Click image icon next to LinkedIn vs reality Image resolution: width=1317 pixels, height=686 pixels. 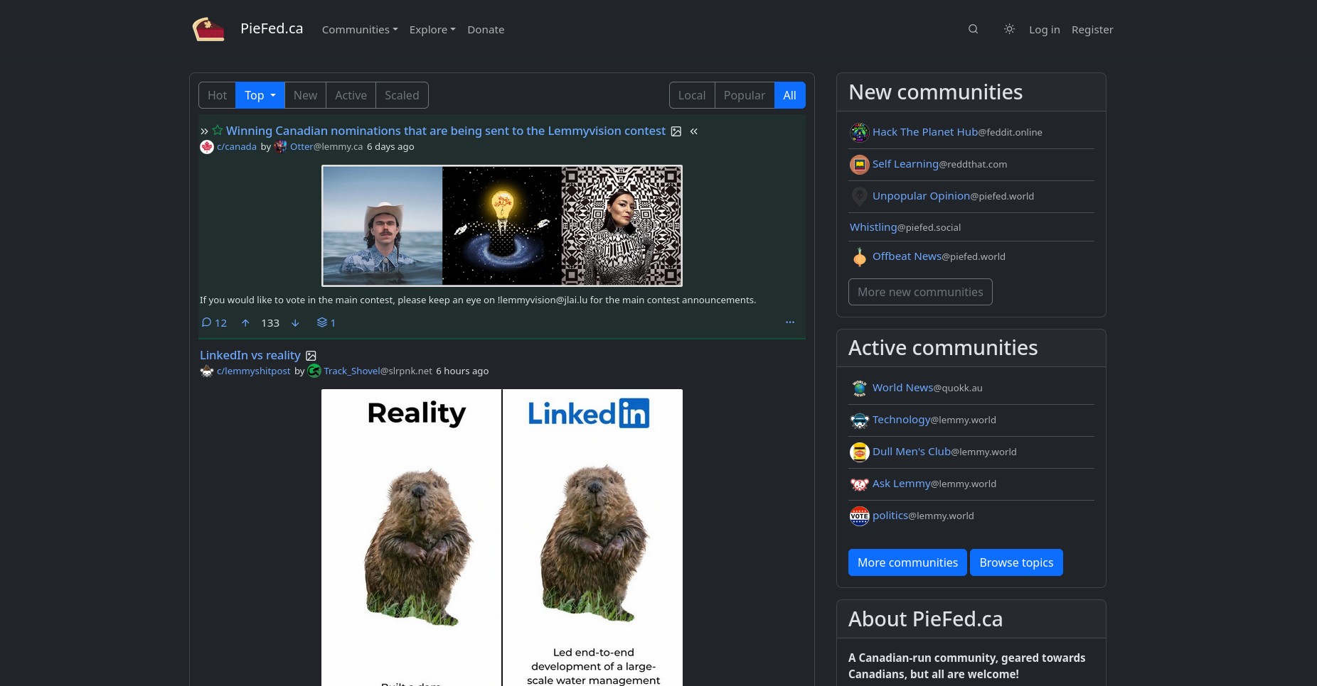coord(311,356)
